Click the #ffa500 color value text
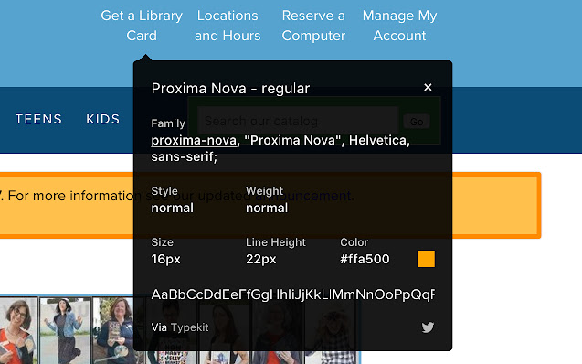The image size is (582, 364). [x=365, y=259]
